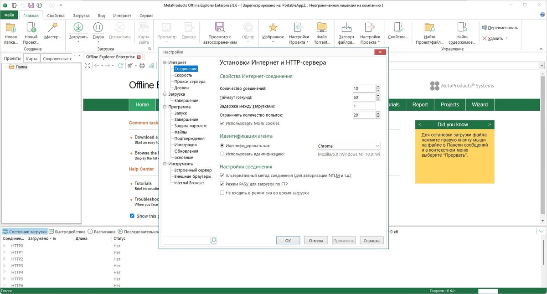Image resolution: width=547 pixels, height=294 pixels.
Task: Switch to Быстродействие bottom tab
Action: click(67, 232)
